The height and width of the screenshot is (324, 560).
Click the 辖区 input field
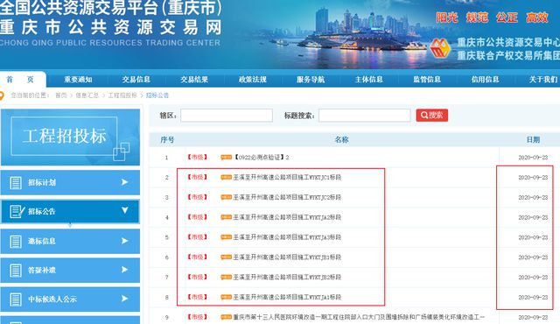[x=227, y=116]
